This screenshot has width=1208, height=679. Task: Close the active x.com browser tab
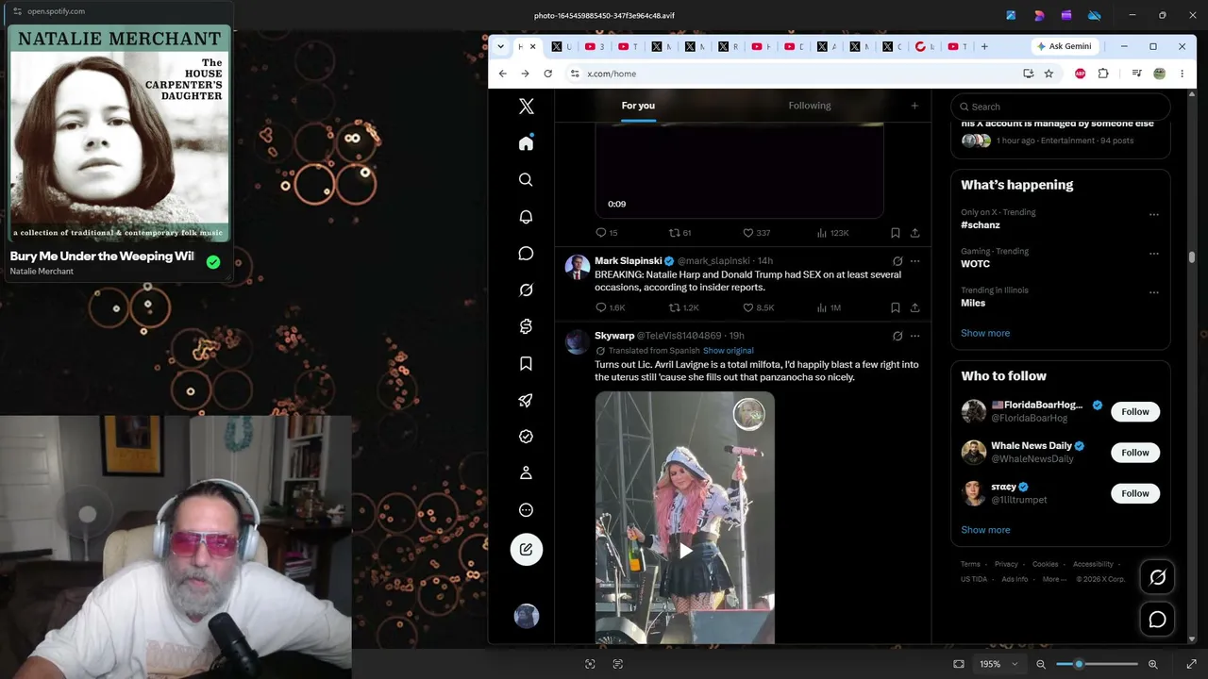533,46
